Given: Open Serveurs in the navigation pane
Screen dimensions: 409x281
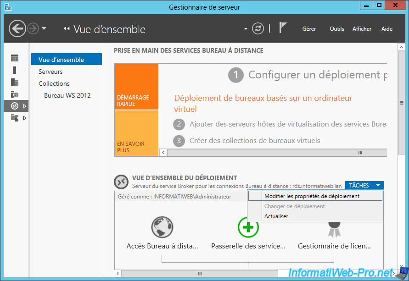Looking at the screenshot, I should pyautogui.click(x=50, y=72).
